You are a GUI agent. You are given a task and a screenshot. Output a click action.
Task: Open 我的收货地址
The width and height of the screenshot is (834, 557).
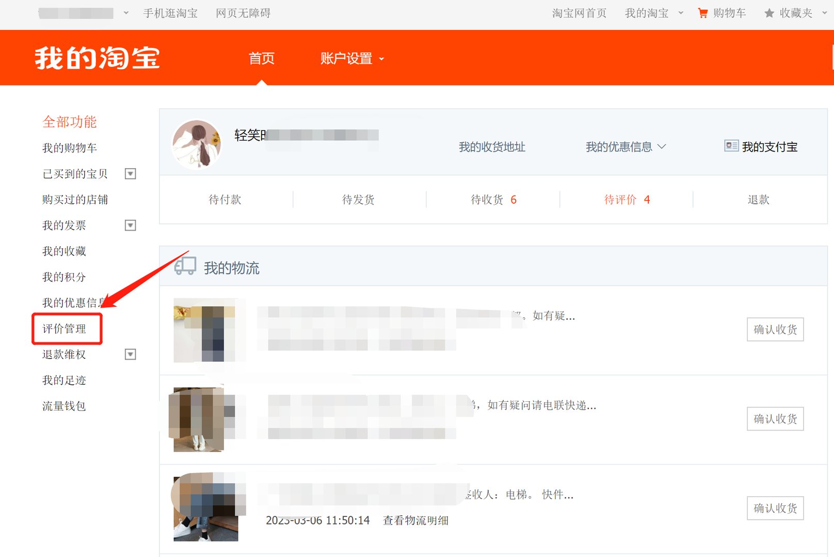click(x=491, y=147)
